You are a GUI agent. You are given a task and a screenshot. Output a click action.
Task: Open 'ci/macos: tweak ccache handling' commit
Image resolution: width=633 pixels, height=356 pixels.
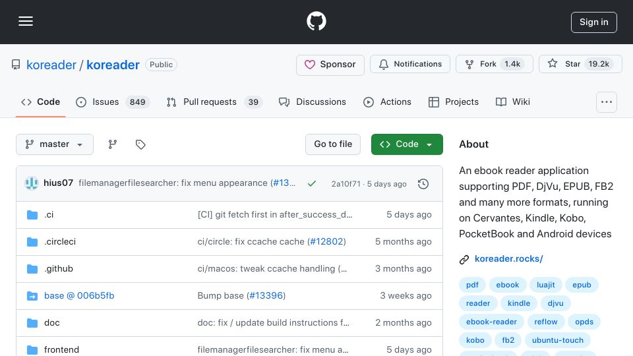click(272, 269)
